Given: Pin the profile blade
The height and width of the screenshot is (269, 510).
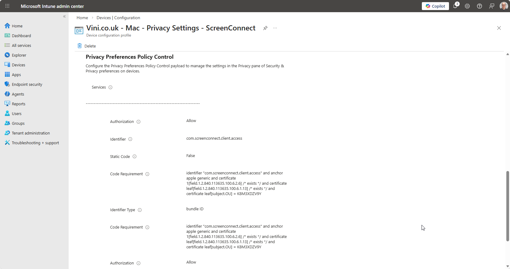Looking at the screenshot, I should (265, 28).
